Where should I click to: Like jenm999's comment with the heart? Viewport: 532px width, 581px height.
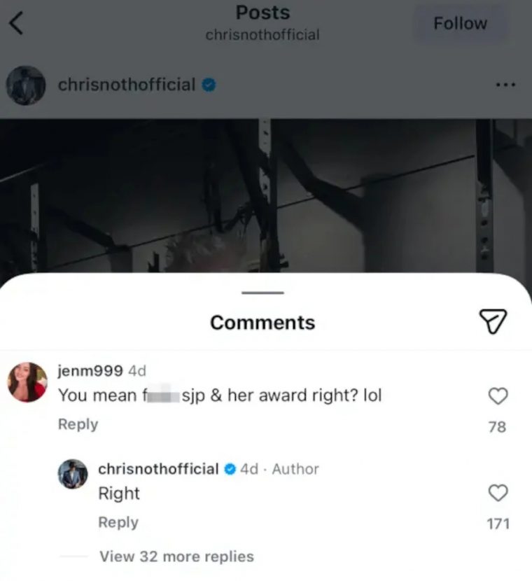[498, 395]
